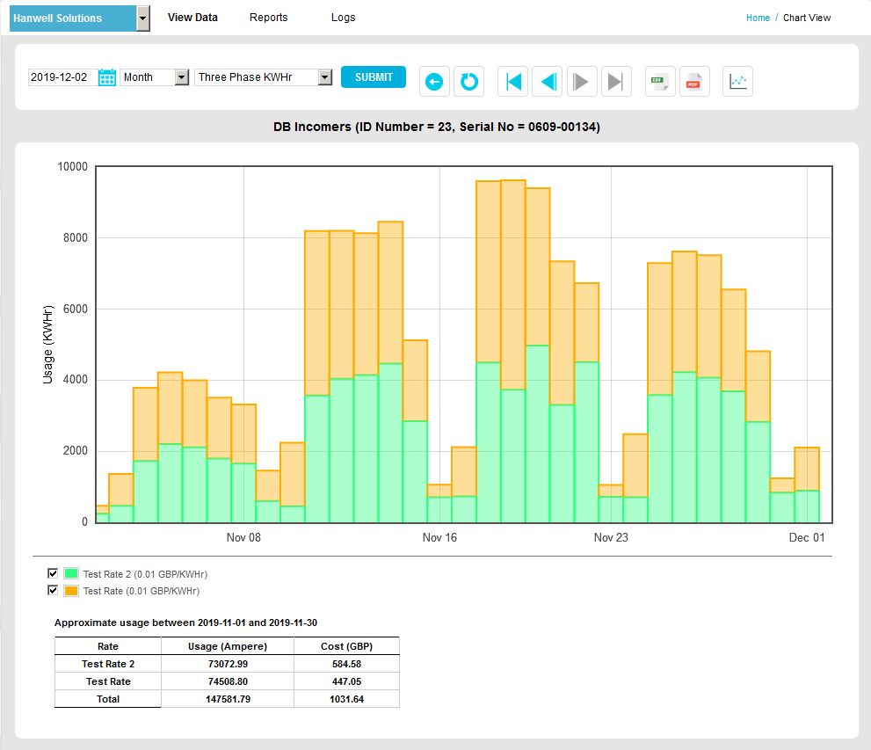Open the Logs menu
The image size is (871, 750).
(344, 18)
